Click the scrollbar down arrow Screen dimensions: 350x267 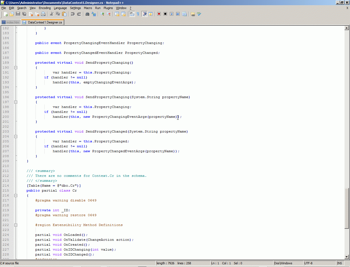point(347,257)
